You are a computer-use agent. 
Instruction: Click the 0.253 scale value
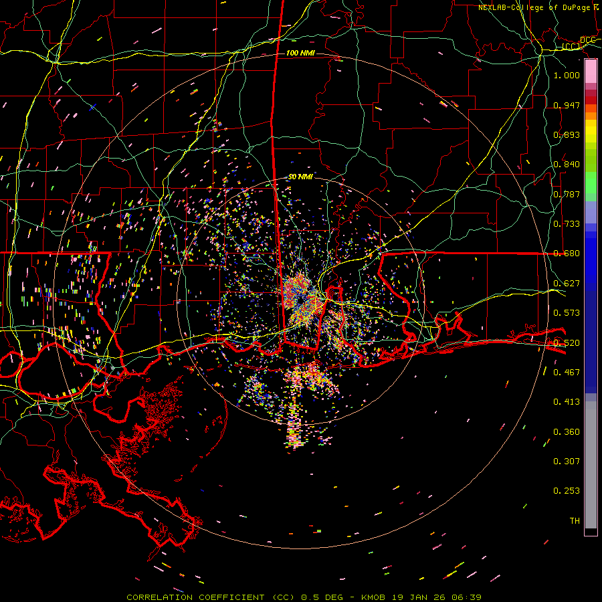567,491
